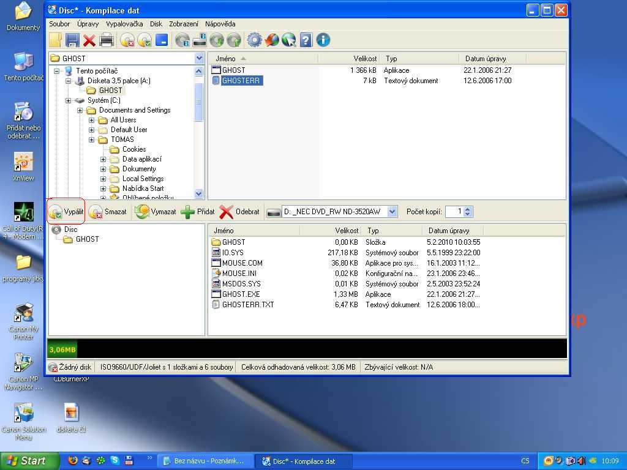Open the Zobrazení menu
The image size is (627, 470).
(x=184, y=24)
